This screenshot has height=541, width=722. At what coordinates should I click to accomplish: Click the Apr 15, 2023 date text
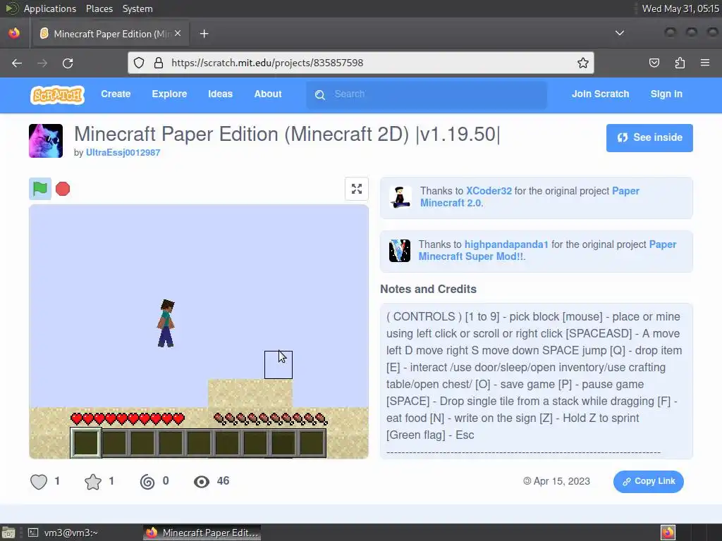coord(561,481)
